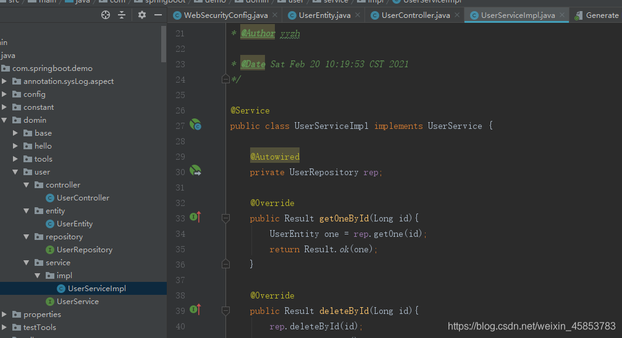
Task: Collapse the impl folder arrow
Action: [x=38, y=275]
